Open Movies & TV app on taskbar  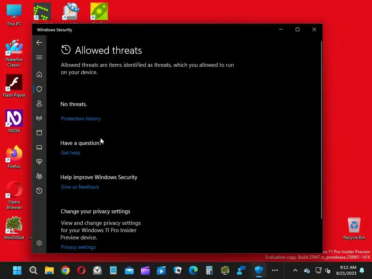point(161,270)
